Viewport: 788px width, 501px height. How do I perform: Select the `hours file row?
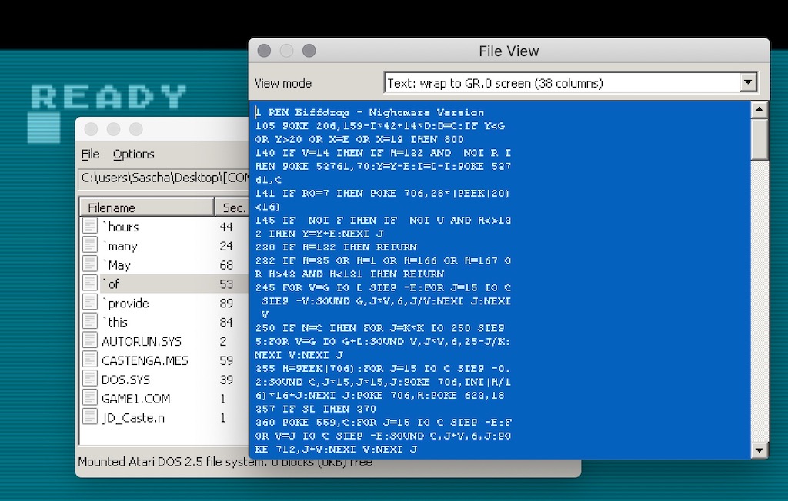[165, 227]
